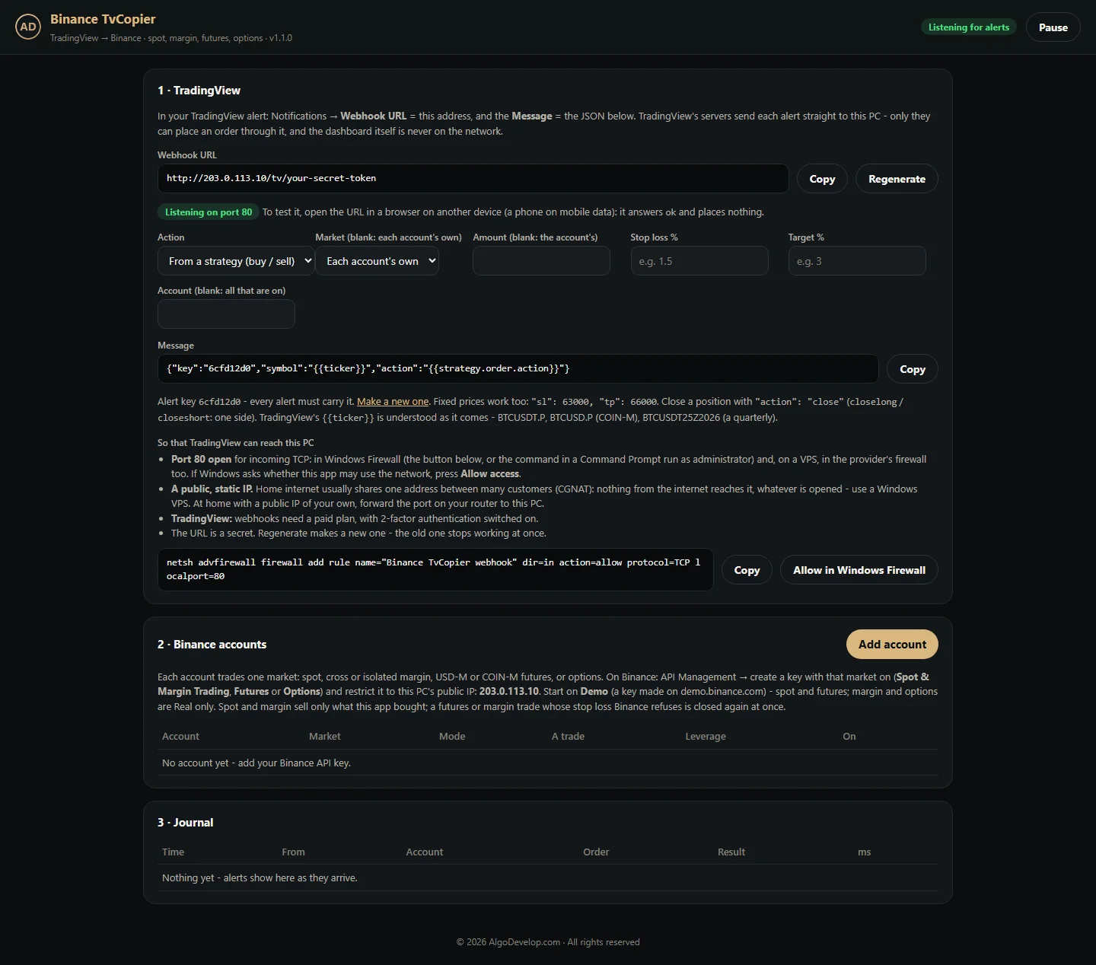Click the '2 · Binance accounts' section heading
Image resolution: width=1096 pixels, height=965 pixels.
point(212,645)
